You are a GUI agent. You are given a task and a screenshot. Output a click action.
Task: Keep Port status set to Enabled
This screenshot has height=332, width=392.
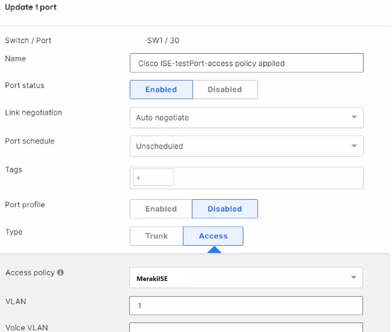[x=161, y=89]
